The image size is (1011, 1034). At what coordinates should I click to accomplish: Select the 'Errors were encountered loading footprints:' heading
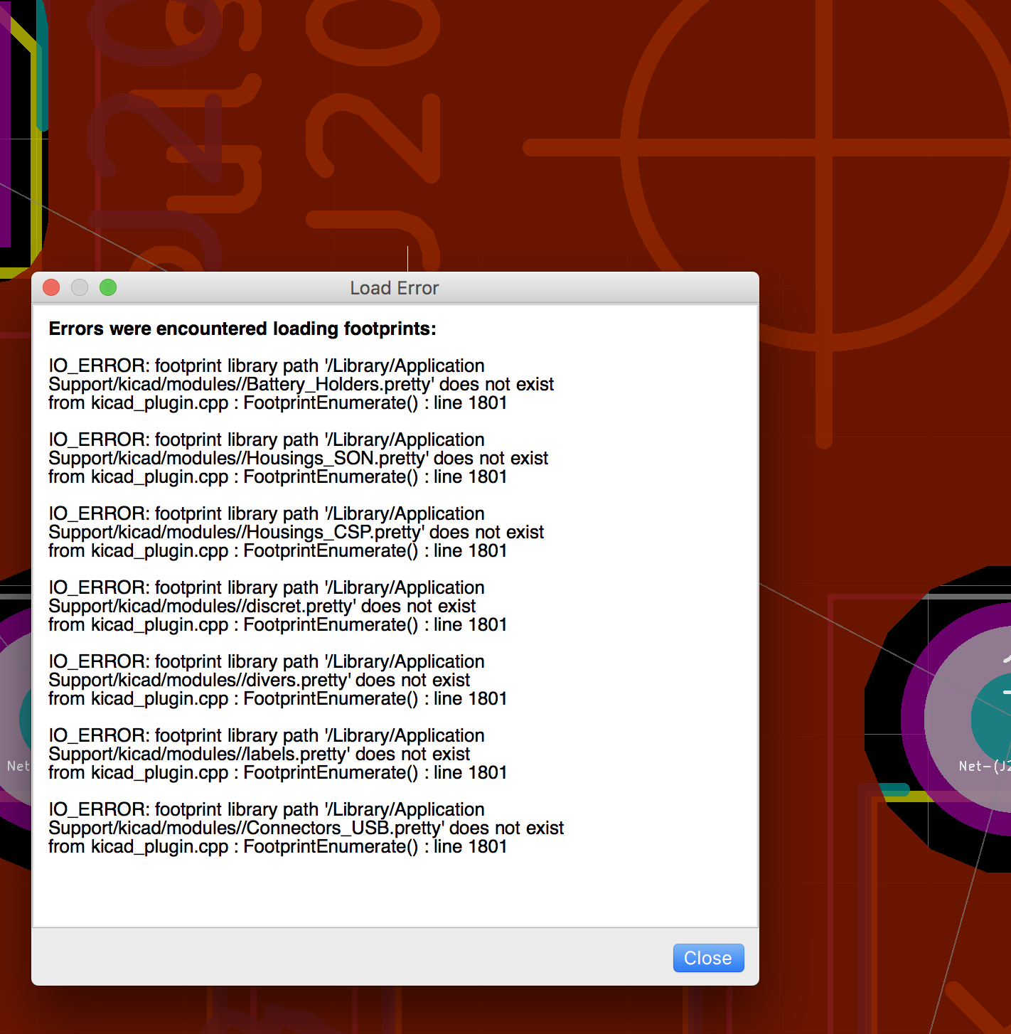click(x=242, y=329)
